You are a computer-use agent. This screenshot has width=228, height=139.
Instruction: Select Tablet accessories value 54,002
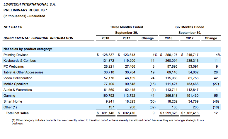(193, 72)
